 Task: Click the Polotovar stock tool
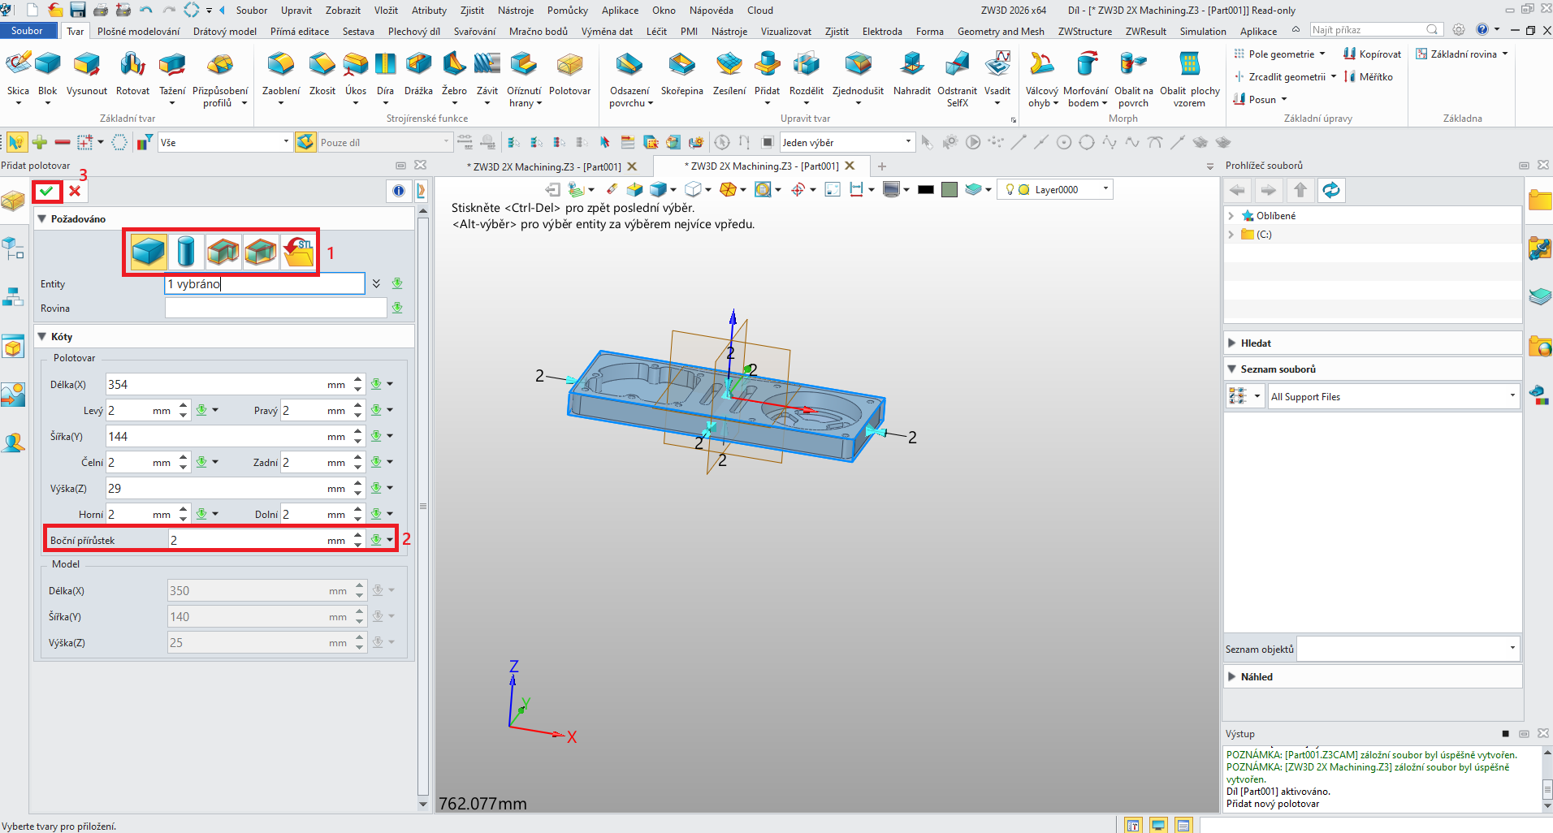(569, 74)
